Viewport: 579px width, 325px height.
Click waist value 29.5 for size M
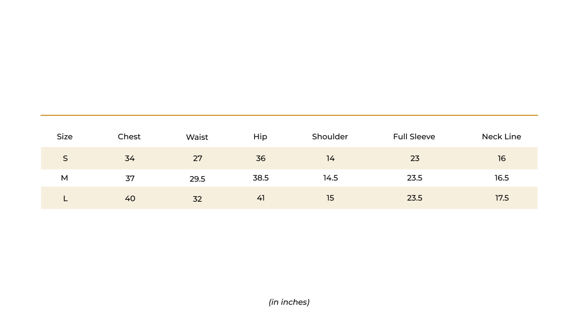point(197,179)
